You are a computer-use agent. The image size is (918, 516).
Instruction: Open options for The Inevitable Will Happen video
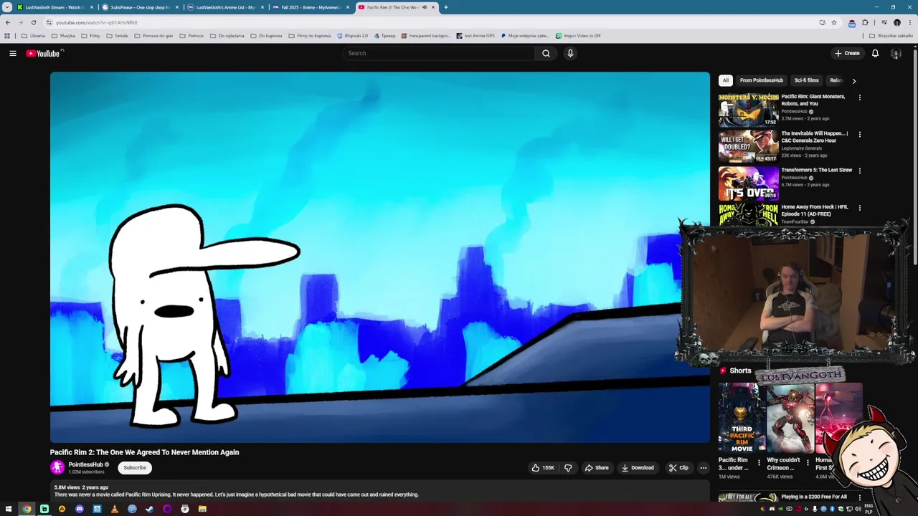coord(860,134)
